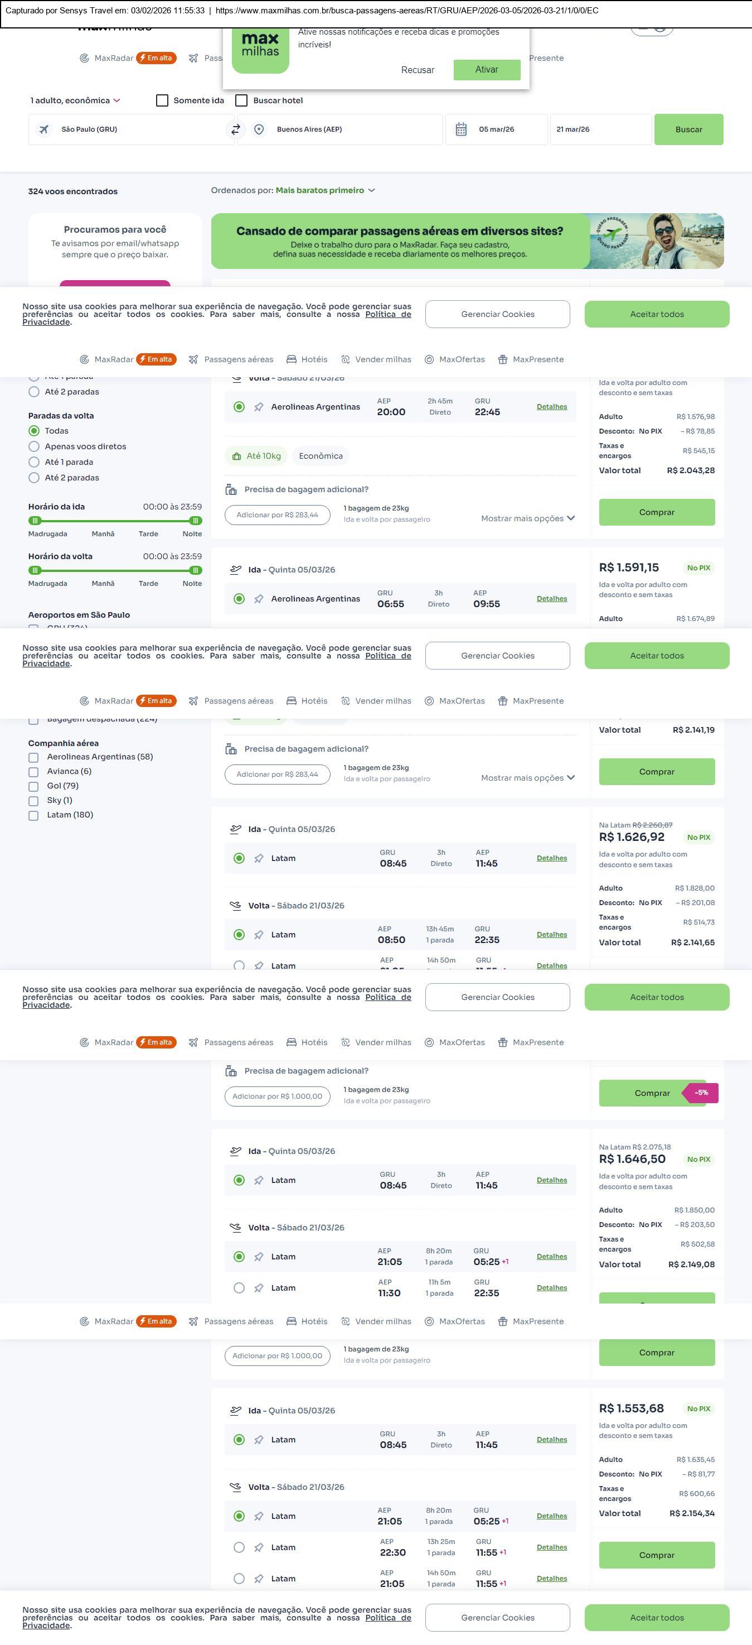The width and height of the screenshot is (752, 1645).
Task: Click Ativar to enable notifications
Action: point(487,70)
